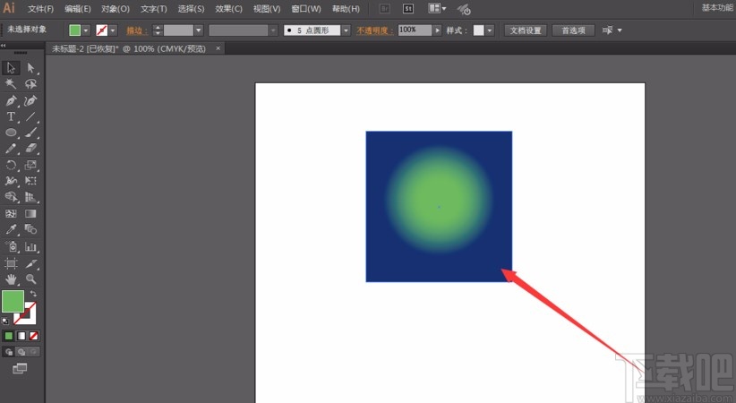Select the Symbol Sprayer tool

(x=11, y=246)
